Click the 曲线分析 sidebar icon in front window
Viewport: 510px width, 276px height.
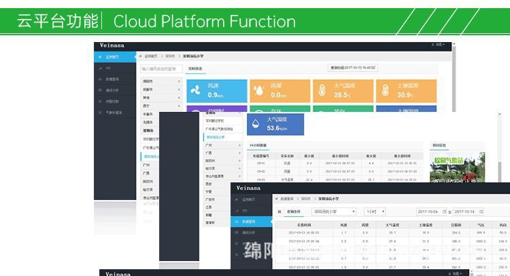[x=238, y=232]
